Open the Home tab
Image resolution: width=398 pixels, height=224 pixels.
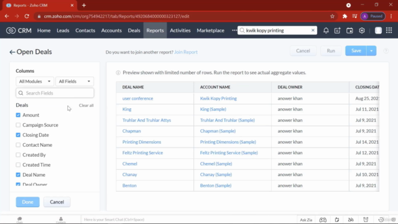pos(44,30)
